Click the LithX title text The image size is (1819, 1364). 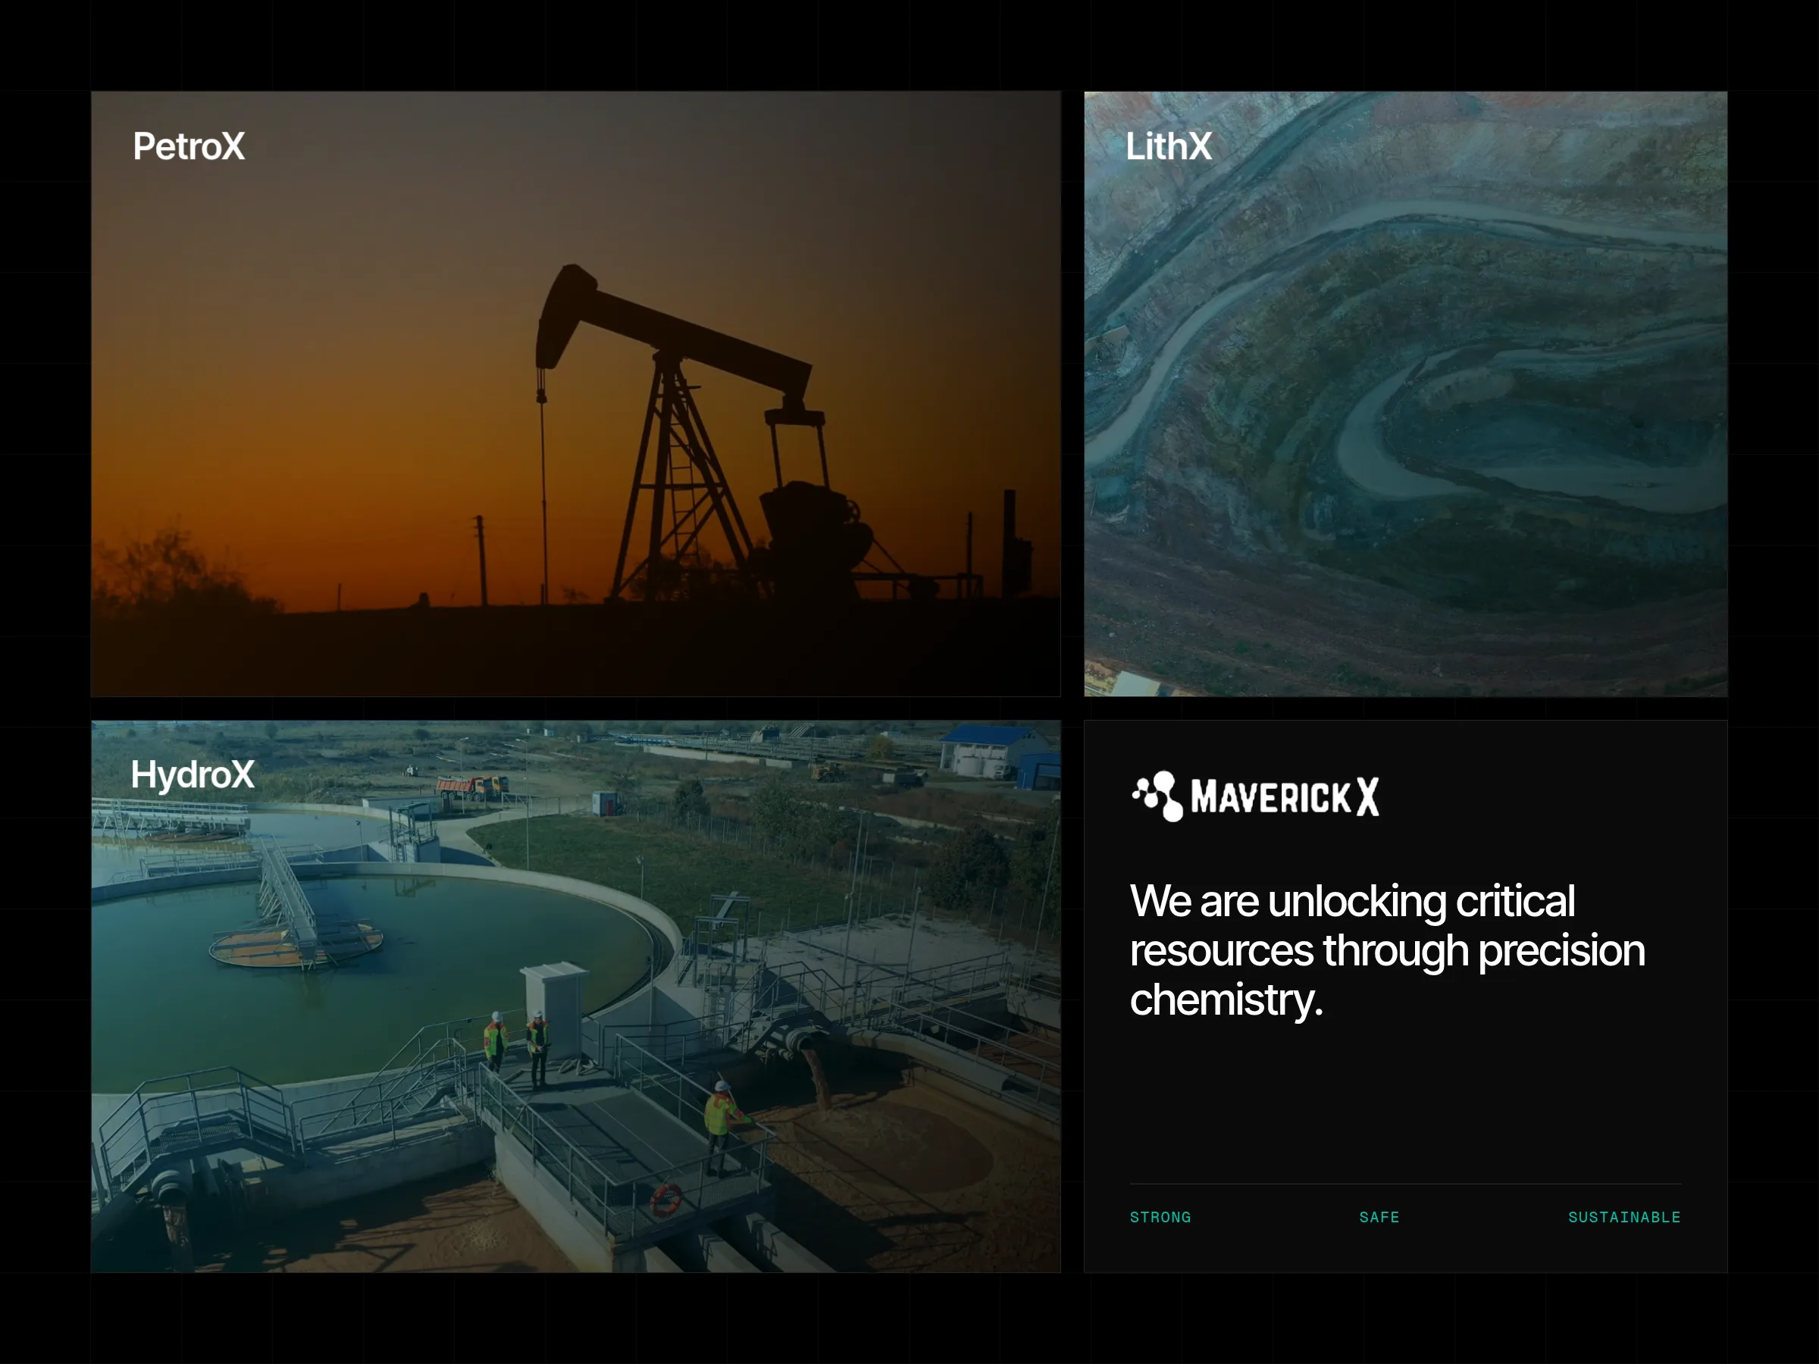click(x=1169, y=146)
